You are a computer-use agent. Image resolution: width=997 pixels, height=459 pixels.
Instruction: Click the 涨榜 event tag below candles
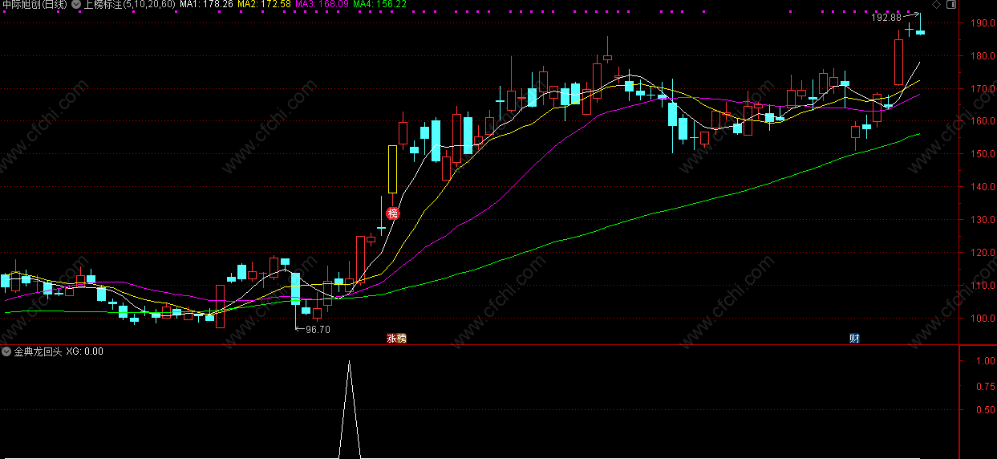[x=396, y=339]
